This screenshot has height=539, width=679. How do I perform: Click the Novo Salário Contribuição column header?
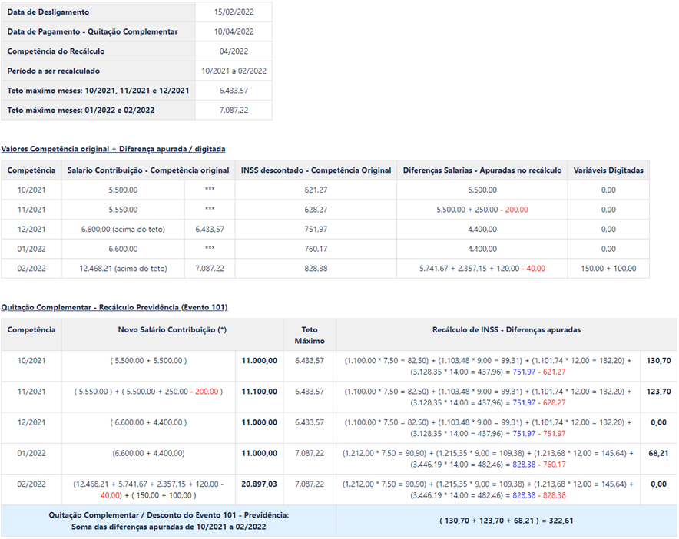172,330
